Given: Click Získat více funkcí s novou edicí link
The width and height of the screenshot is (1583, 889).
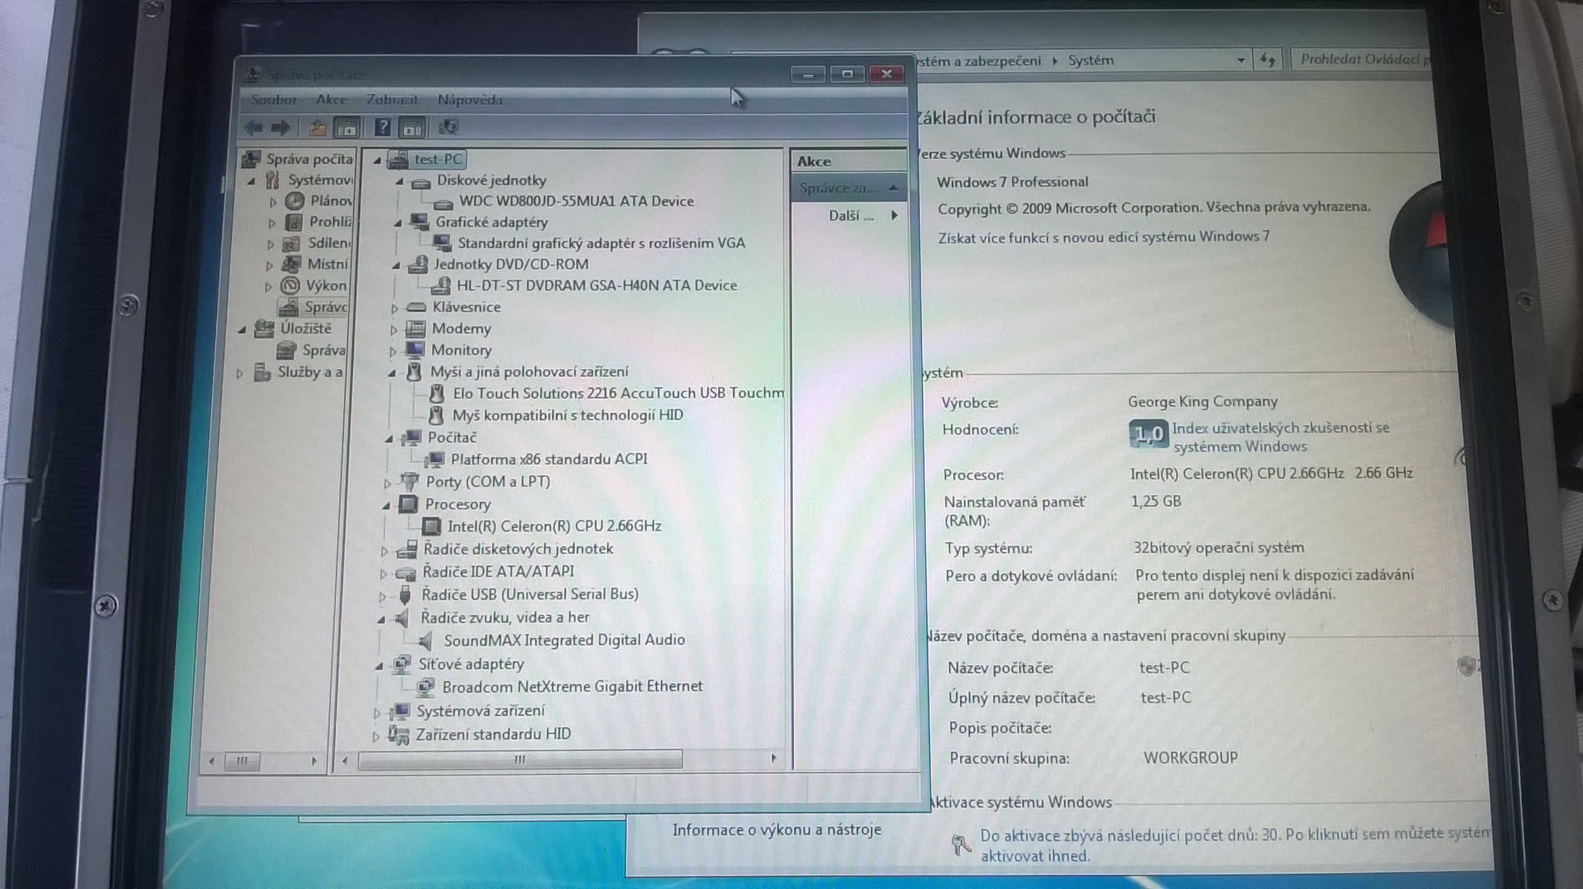Looking at the screenshot, I should 1103,237.
